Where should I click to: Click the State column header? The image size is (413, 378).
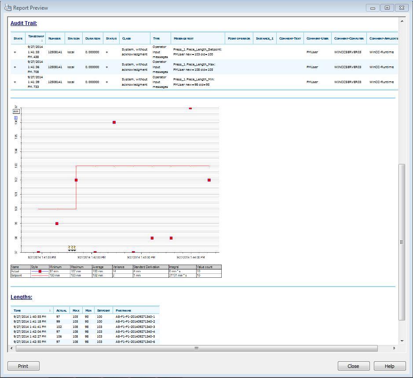coord(18,38)
